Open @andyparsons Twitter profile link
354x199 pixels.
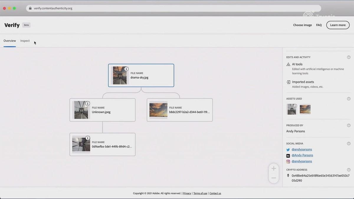pyautogui.click(x=302, y=149)
